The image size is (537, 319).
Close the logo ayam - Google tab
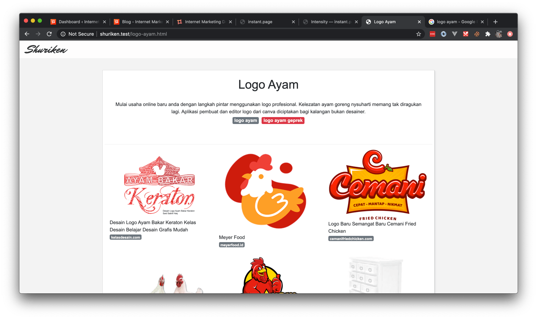pyautogui.click(x=482, y=22)
